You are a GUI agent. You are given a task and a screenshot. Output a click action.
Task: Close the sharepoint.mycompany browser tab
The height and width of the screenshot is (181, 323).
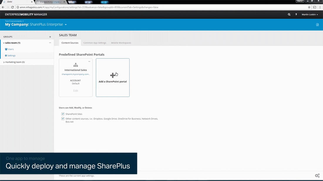point(64,2)
